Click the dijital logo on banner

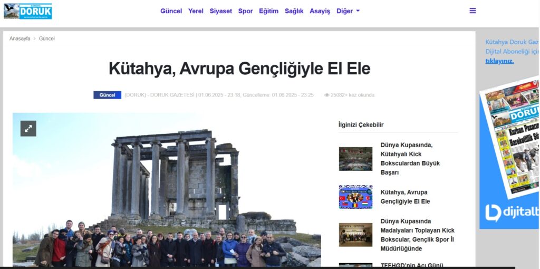(512, 213)
